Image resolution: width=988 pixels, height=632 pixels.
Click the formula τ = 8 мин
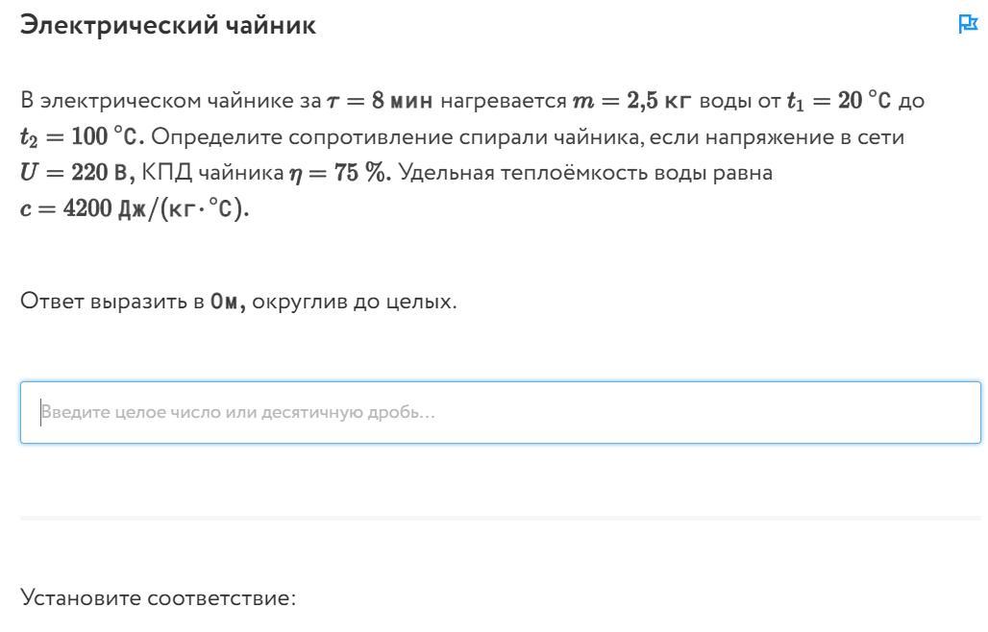point(380,101)
